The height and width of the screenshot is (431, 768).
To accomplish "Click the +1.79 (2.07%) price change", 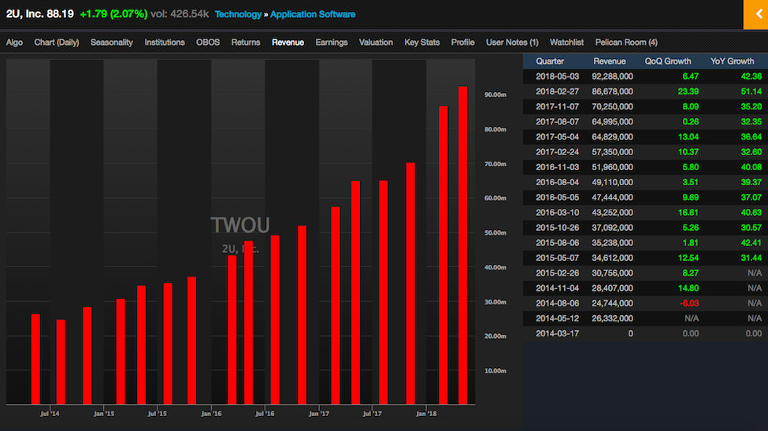I will (113, 13).
